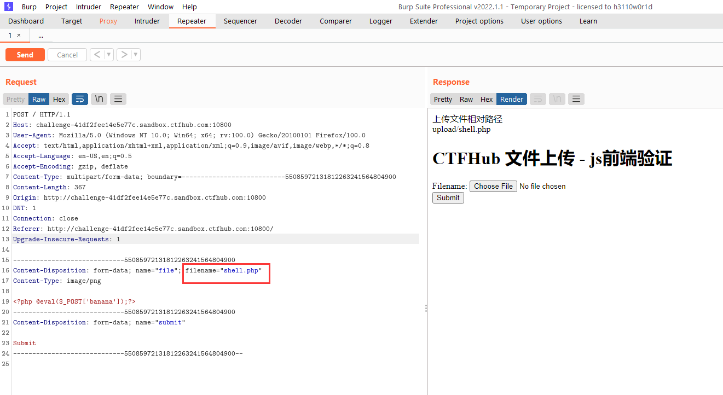
Task: Switch to the Dashboard tab
Action: (x=26, y=21)
